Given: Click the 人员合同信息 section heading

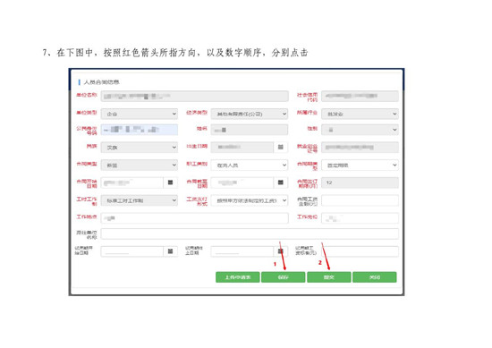Looking at the screenshot, I should pyautogui.click(x=101, y=82).
